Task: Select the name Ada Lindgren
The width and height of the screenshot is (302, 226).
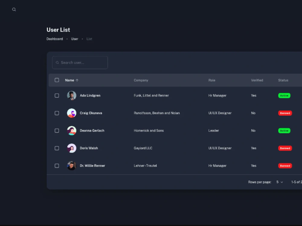Action: [90, 96]
